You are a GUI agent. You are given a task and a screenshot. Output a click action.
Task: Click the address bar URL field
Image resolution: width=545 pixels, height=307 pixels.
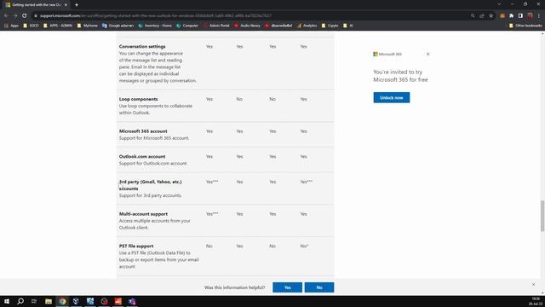(250, 15)
